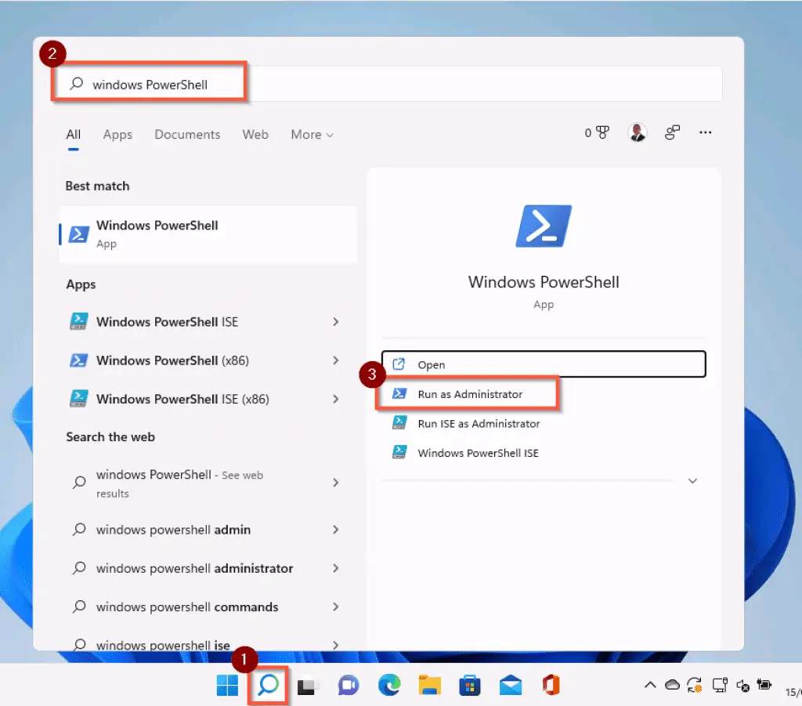Switch to the Documents tab

click(187, 135)
